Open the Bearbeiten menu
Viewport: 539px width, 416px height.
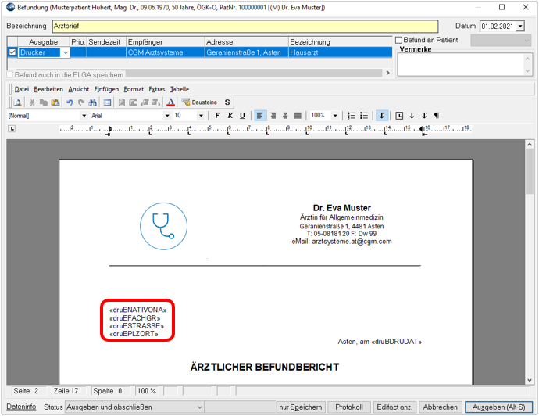click(x=48, y=89)
